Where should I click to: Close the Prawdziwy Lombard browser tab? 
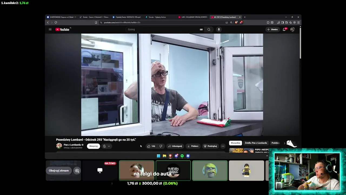[240, 17]
